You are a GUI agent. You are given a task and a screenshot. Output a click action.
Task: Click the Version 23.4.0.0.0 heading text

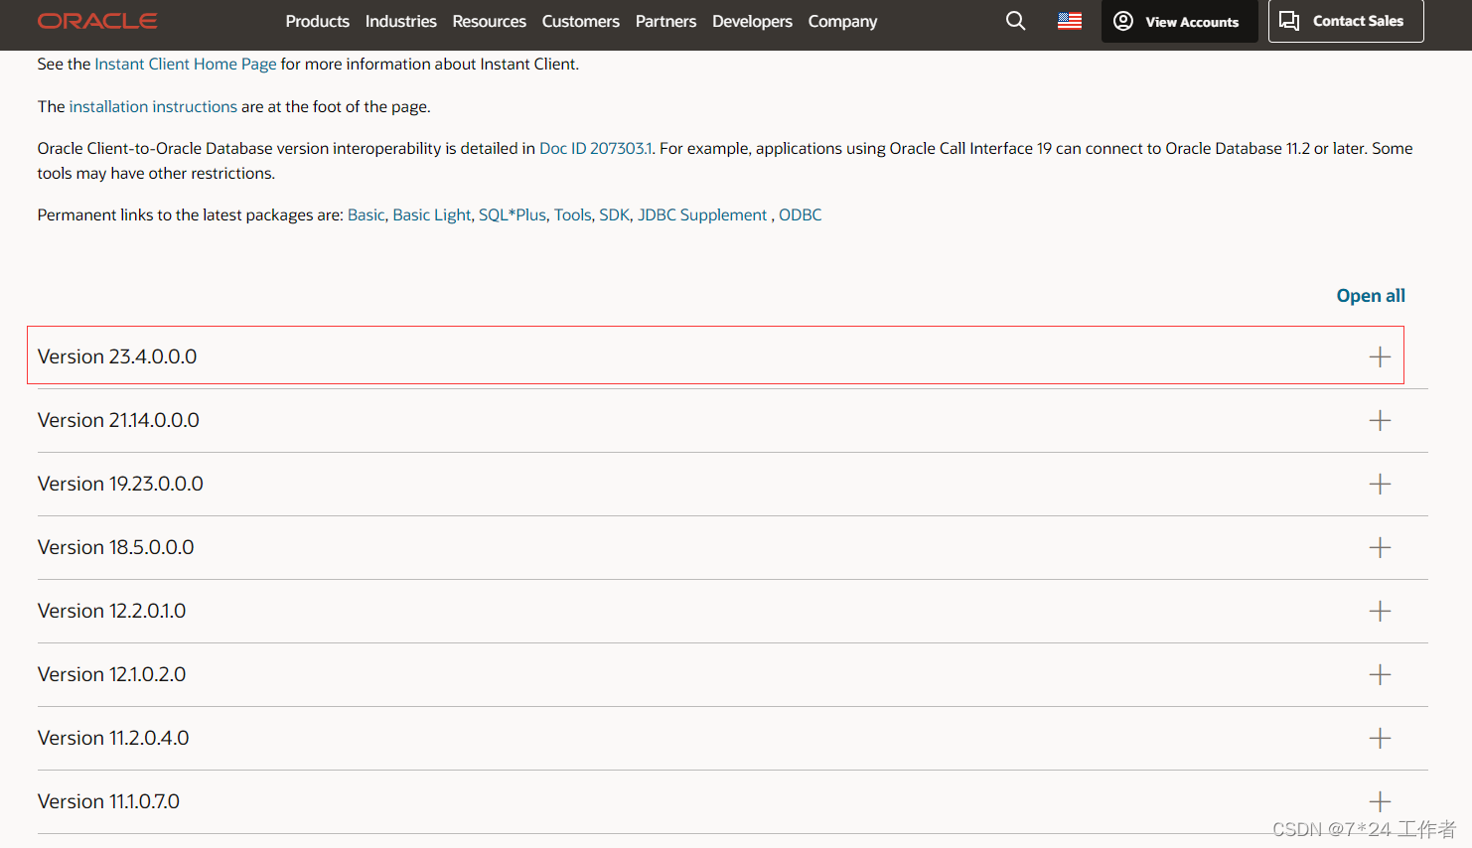117,356
